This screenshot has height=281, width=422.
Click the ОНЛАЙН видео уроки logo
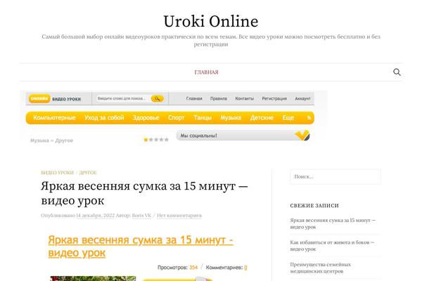55,98
